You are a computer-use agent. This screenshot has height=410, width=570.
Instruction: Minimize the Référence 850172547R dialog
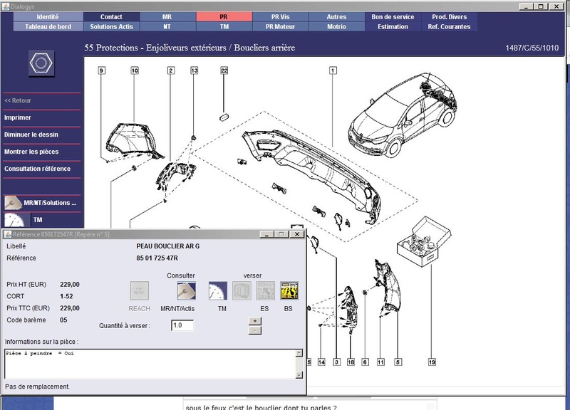click(x=266, y=234)
